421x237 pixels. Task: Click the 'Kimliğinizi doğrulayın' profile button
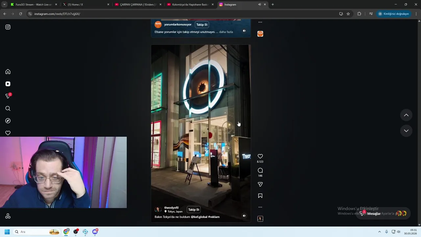(x=393, y=14)
